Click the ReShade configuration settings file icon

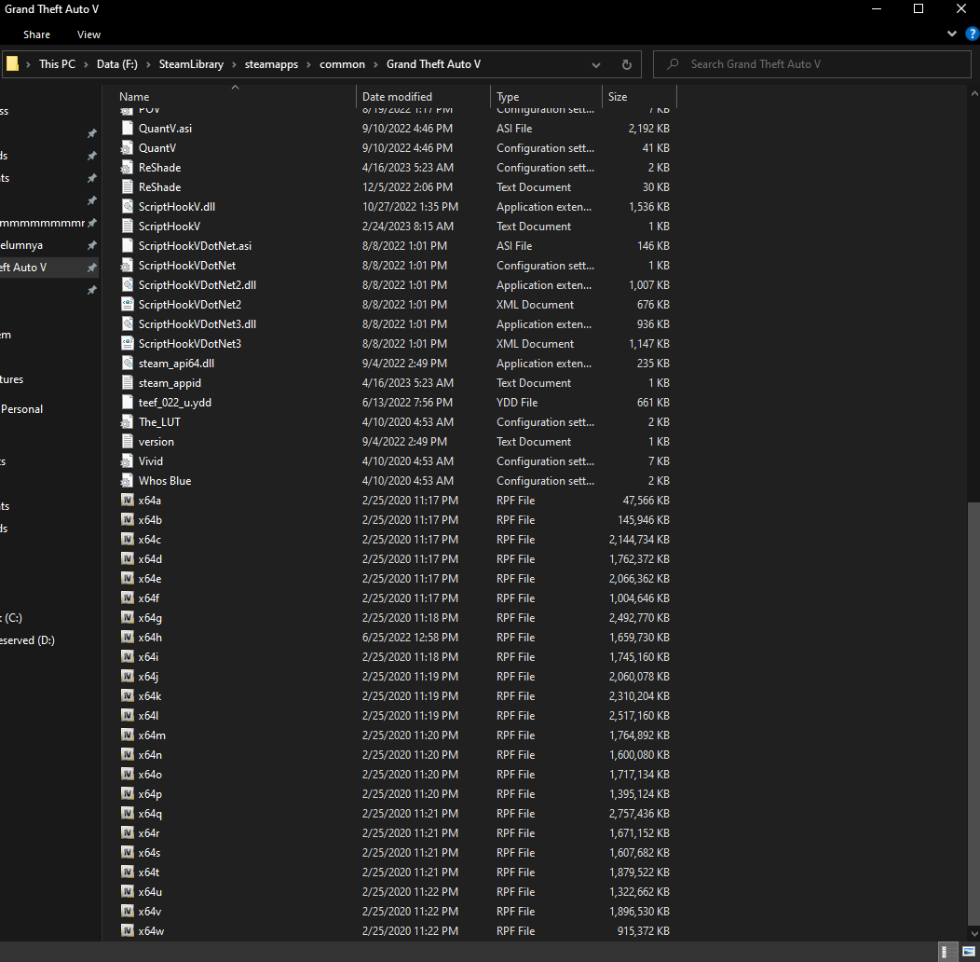(129, 168)
